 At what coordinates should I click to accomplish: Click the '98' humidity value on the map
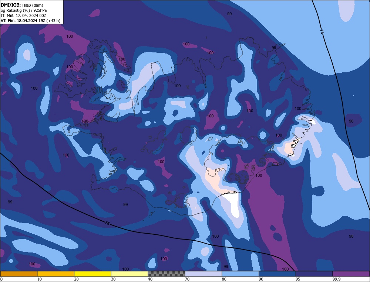[x=351, y=236]
